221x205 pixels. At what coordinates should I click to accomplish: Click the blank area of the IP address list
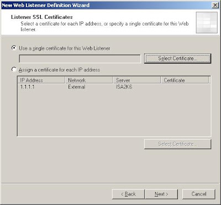(x=114, y=113)
